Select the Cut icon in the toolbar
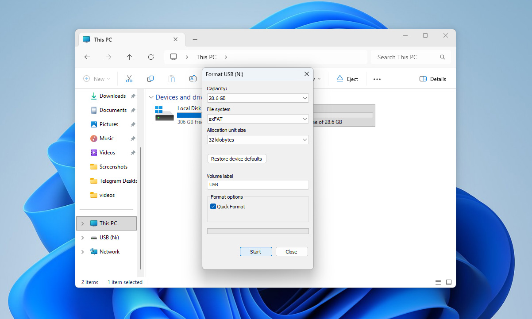Viewport: 532px width, 319px height. click(x=129, y=78)
